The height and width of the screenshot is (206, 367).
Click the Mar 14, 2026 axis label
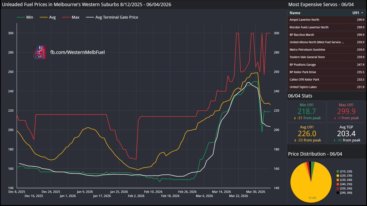[x=221, y=192]
